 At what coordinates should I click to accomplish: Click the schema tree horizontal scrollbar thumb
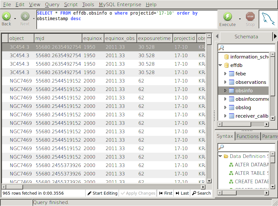click(x=237, y=124)
